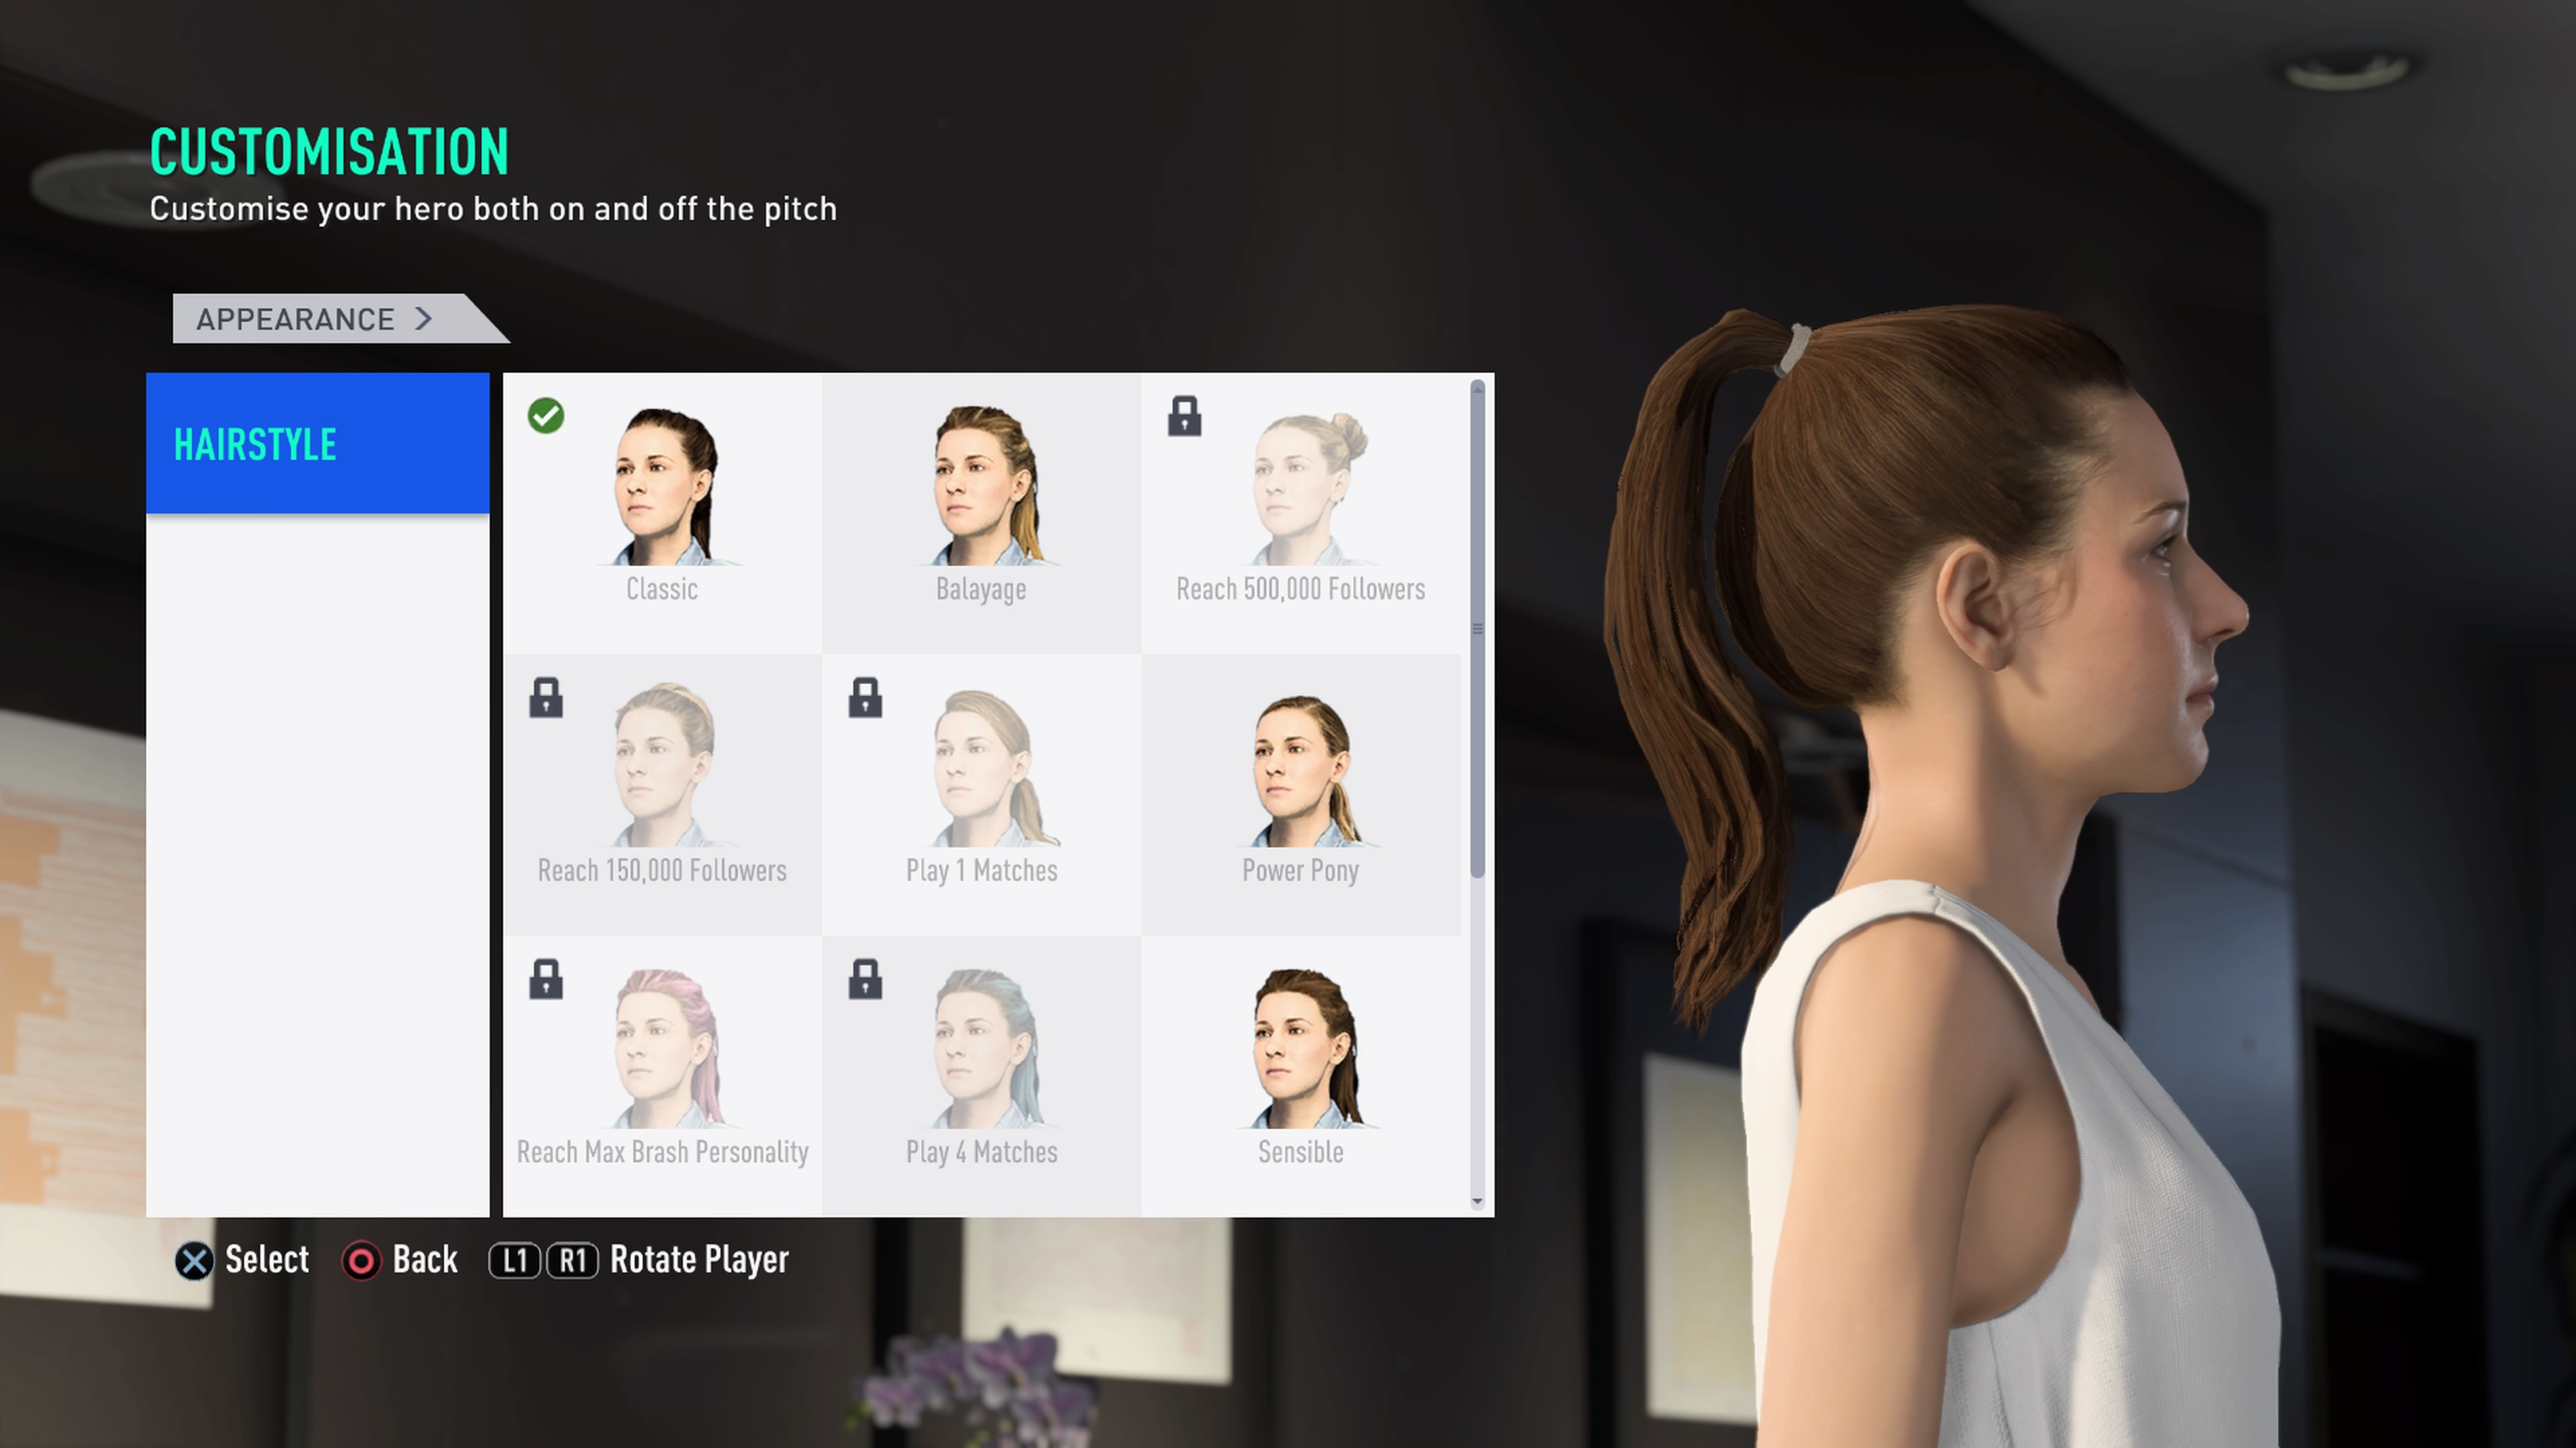Click the Appearance breadcrumb
2576x1448 pixels.
pyautogui.click(x=340, y=319)
